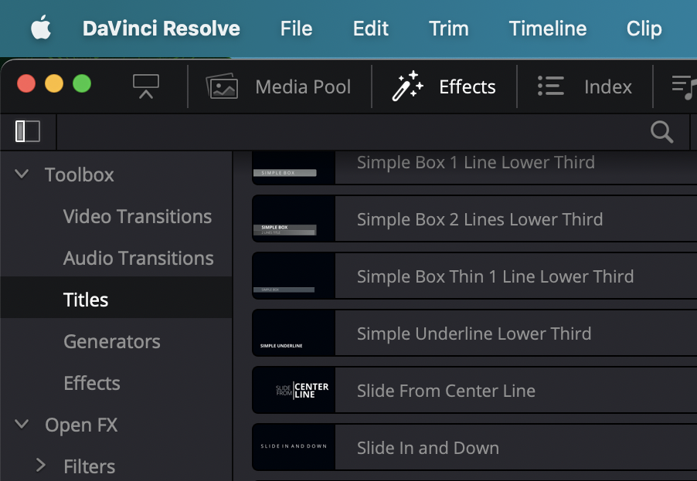Click Simple Box 2 Lines Lower Third thumbnail
The width and height of the screenshot is (697, 481).
coord(294,219)
